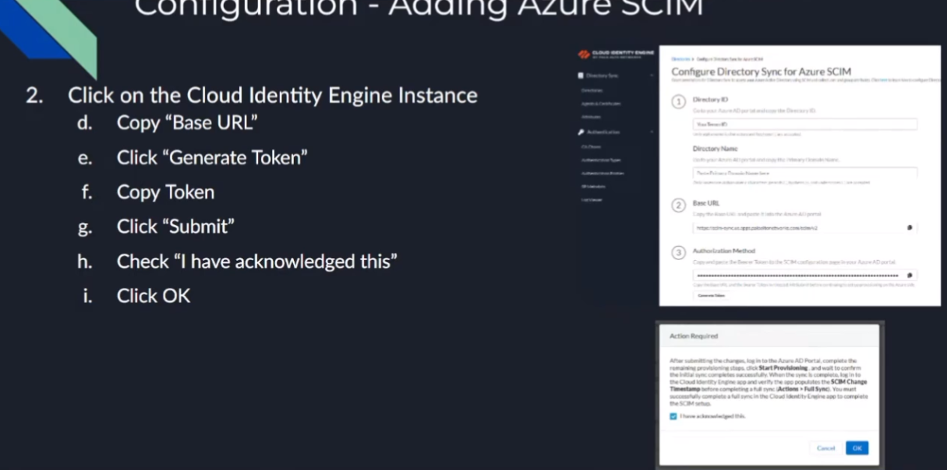Click the slide text Click "Generate Token"

212,158
